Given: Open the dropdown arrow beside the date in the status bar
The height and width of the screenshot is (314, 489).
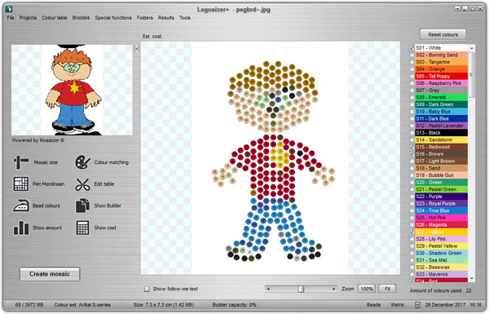Looking at the screenshot, I should coord(417,305).
